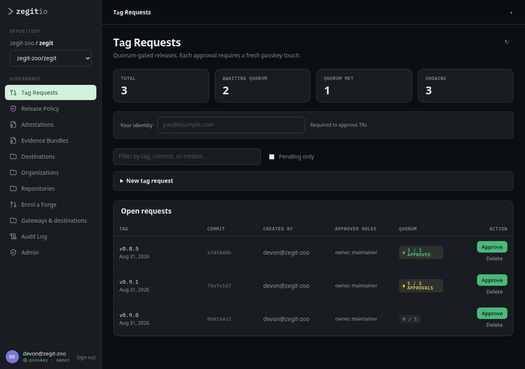Click the zegit-zoo / zegit breadcrumb
Image resolution: width=525 pixels, height=369 pixels.
32,43
